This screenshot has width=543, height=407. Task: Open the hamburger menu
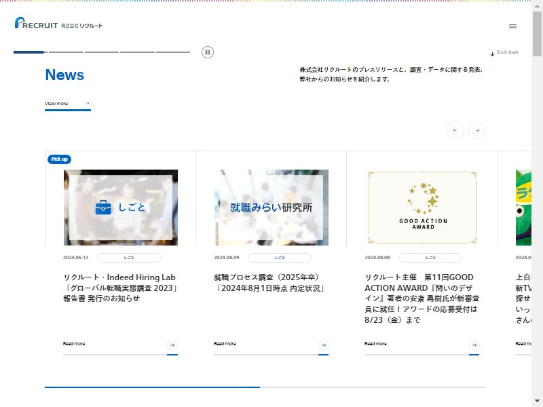pos(512,26)
